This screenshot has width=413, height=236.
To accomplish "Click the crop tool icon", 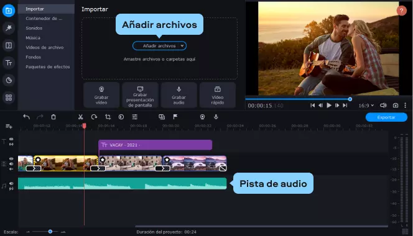I will [108, 117].
